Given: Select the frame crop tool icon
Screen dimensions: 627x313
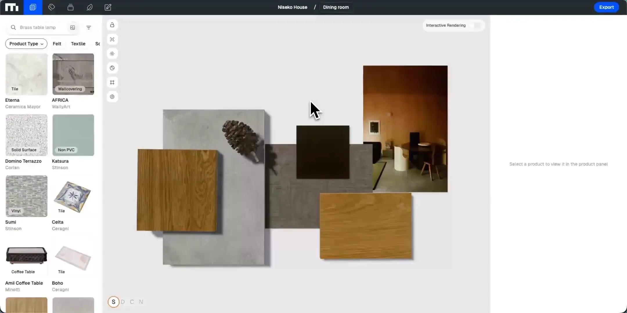Looking at the screenshot, I should coord(112,82).
